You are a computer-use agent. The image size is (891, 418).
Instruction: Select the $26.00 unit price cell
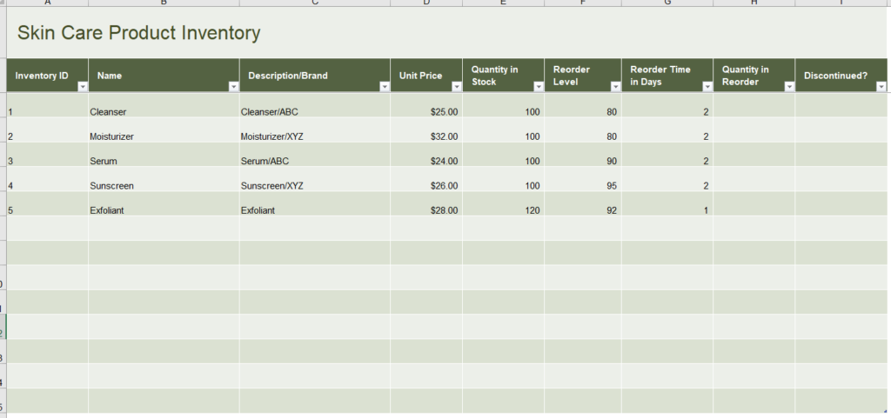[x=426, y=179]
